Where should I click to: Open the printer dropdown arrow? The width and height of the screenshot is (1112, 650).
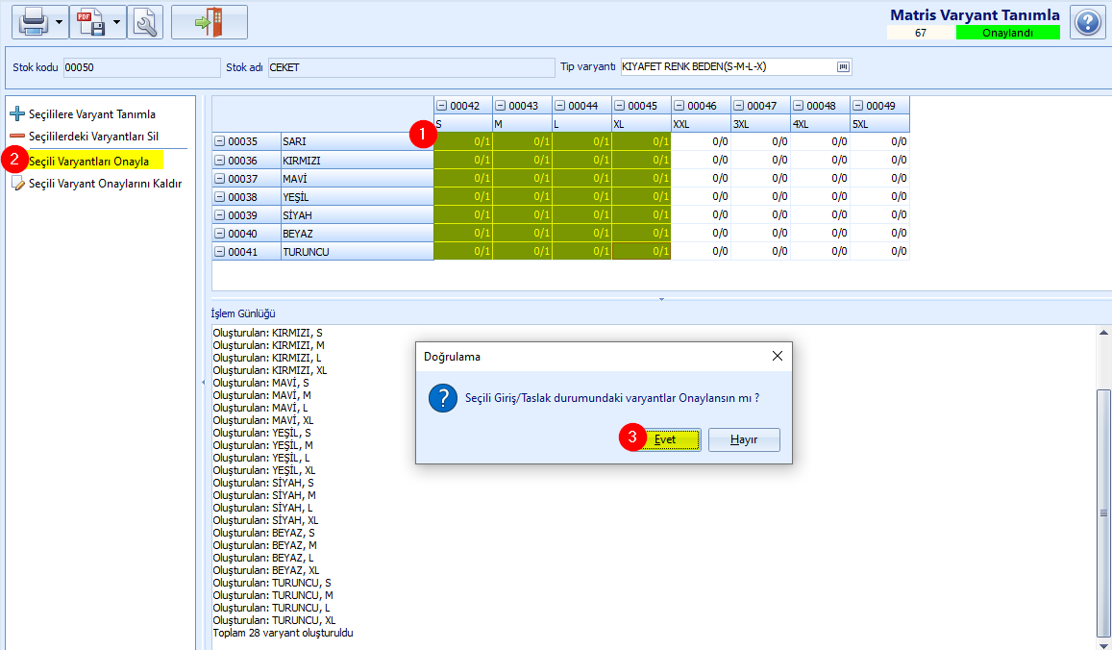tap(59, 23)
